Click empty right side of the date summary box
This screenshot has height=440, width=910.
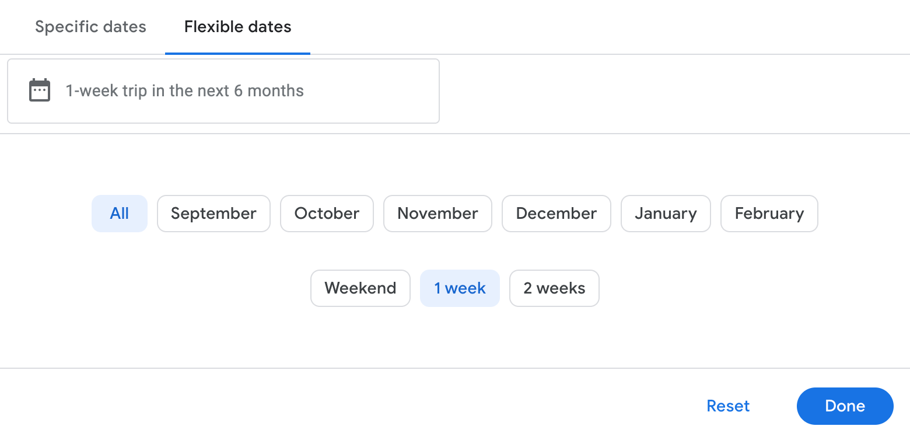(x=379, y=91)
